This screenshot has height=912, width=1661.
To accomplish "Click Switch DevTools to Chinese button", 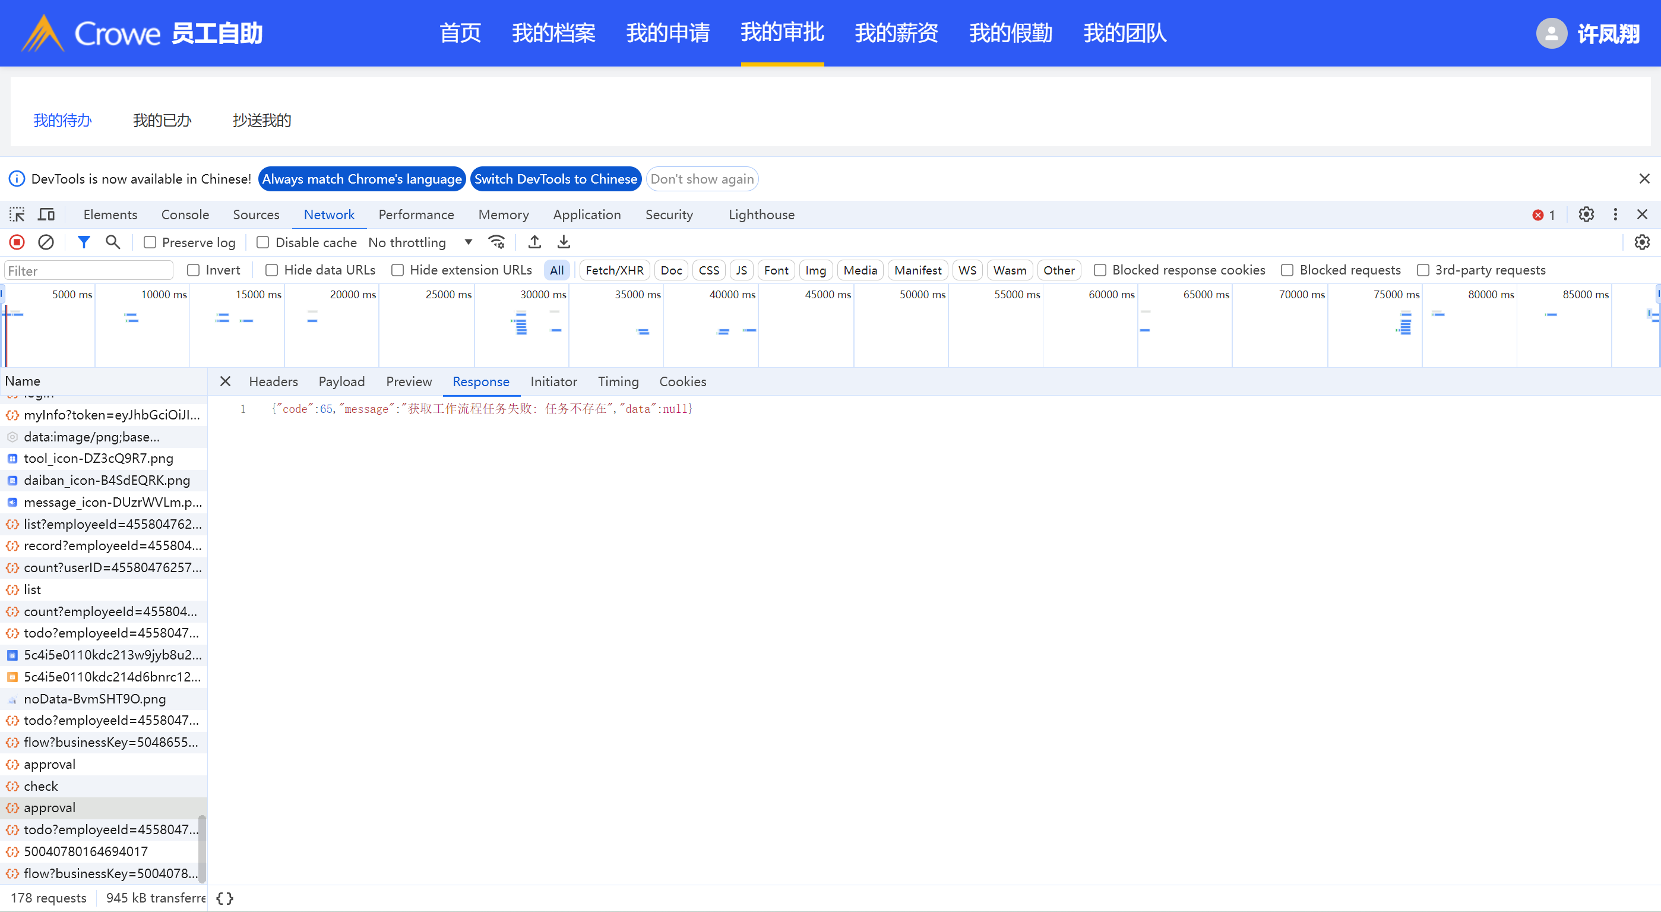I will pos(556,179).
